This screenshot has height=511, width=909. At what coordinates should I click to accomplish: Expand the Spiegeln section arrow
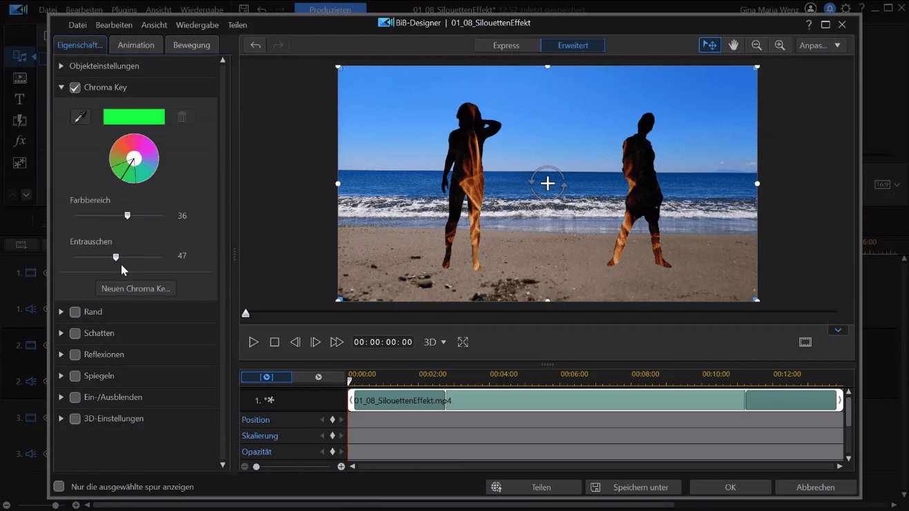61,376
